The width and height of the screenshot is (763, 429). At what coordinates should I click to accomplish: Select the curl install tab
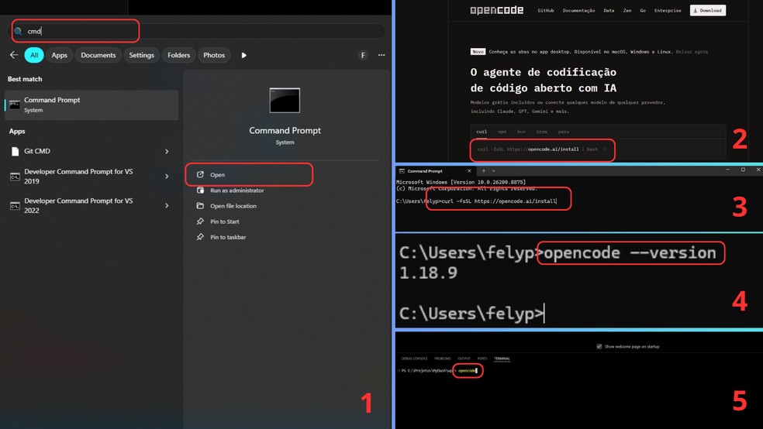coord(482,132)
